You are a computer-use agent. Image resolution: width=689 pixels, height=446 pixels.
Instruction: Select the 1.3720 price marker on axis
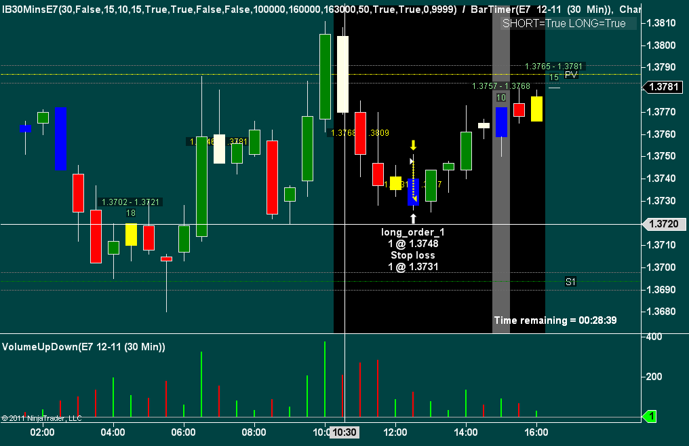point(663,224)
